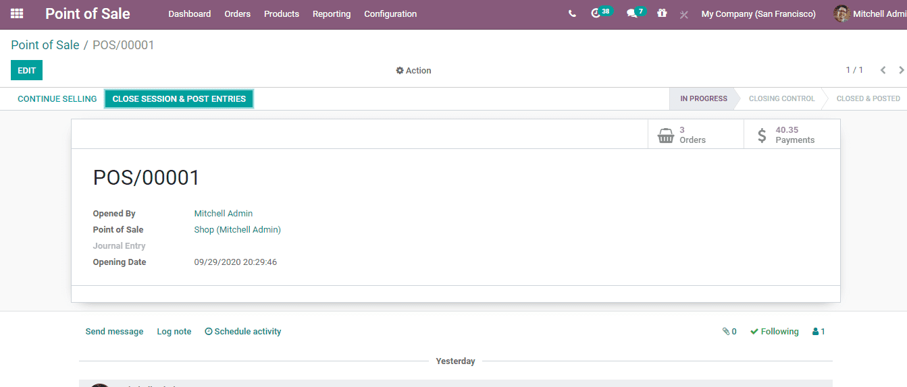Click Log note in chatter
Viewport: 907px width, 387px height.
coord(174,332)
